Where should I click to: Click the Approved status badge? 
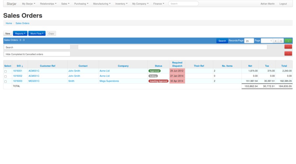(x=155, y=71)
